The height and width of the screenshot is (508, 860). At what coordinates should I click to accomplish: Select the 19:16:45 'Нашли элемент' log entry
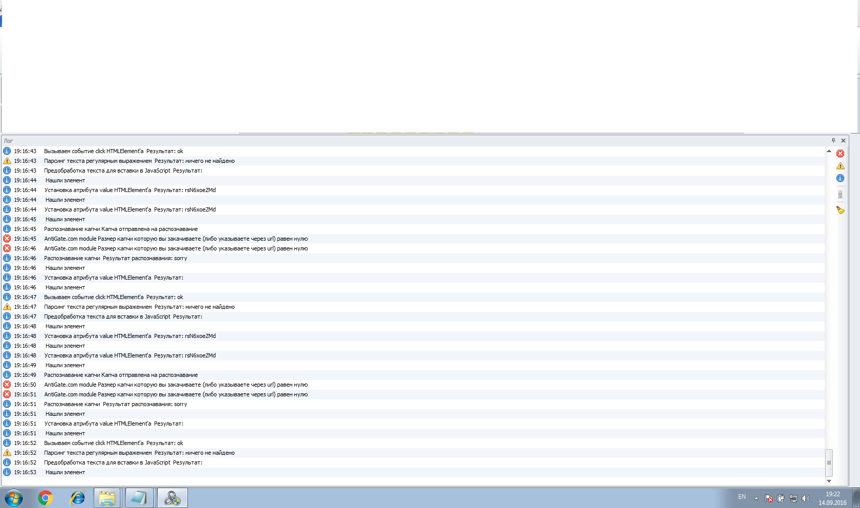tap(413, 219)
